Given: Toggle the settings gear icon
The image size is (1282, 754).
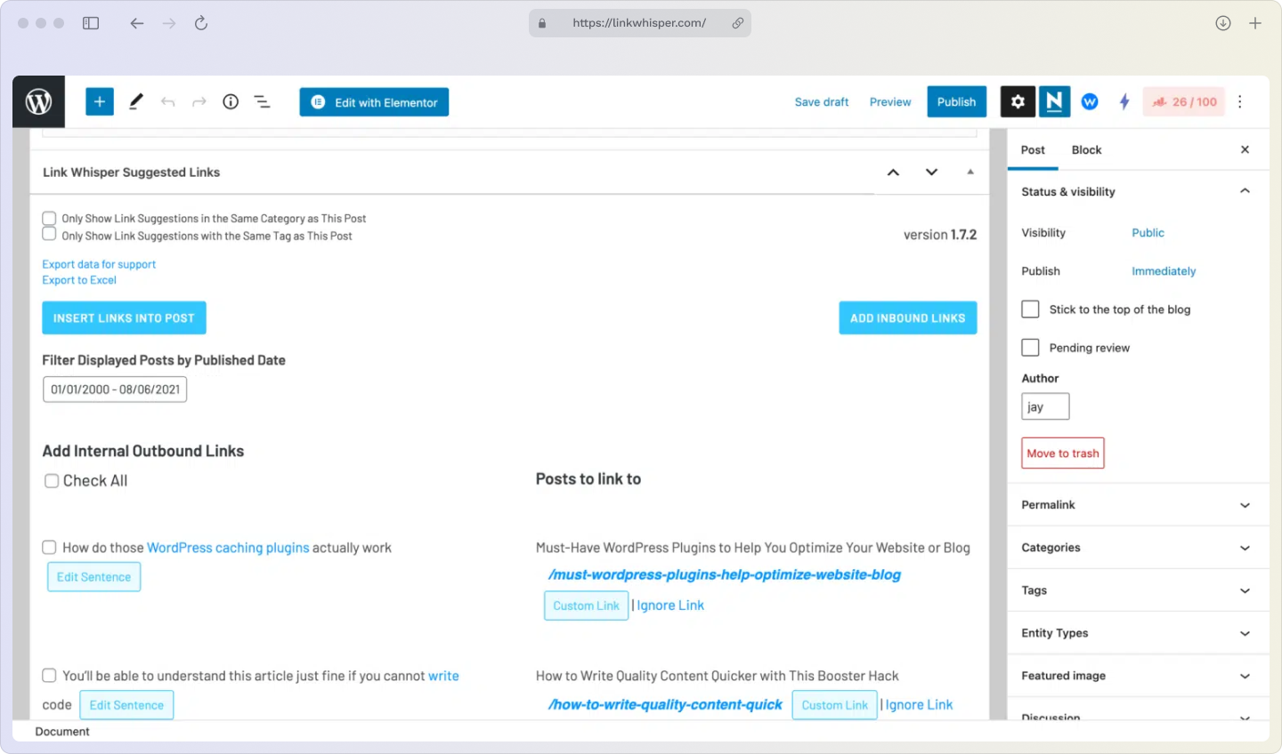Looking at the screenshot, I should 1018,102.
